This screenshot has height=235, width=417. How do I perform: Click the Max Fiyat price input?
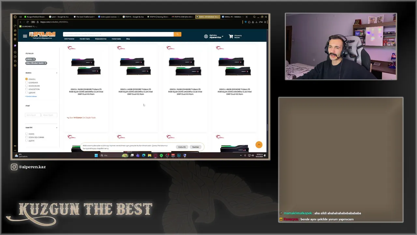click(50, 115)
